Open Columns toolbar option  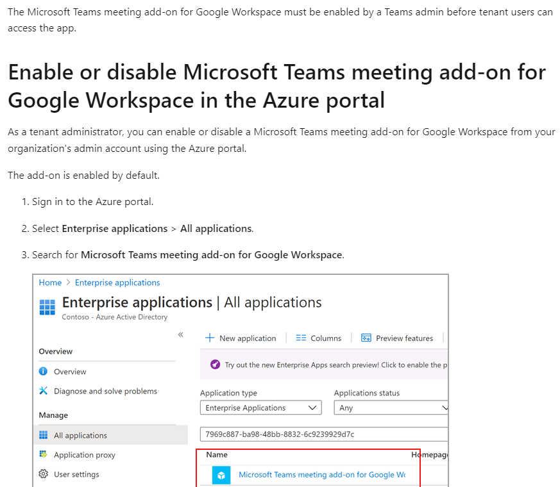tap(326, 338)
